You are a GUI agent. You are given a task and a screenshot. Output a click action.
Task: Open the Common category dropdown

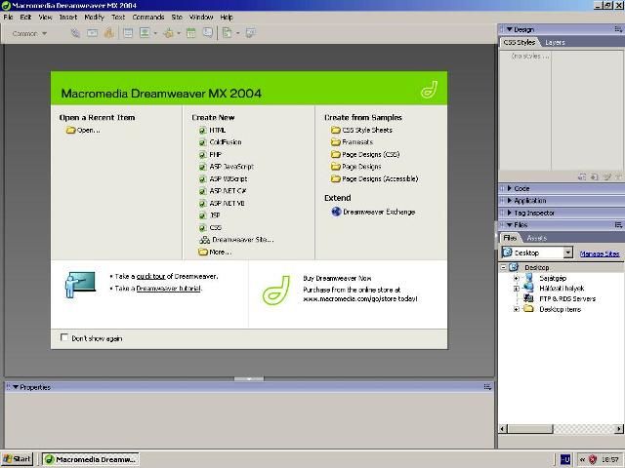coord(29,34)
